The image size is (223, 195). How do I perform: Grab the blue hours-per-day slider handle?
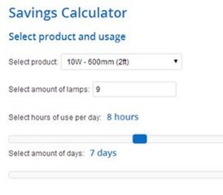click(x=140, y=139)
